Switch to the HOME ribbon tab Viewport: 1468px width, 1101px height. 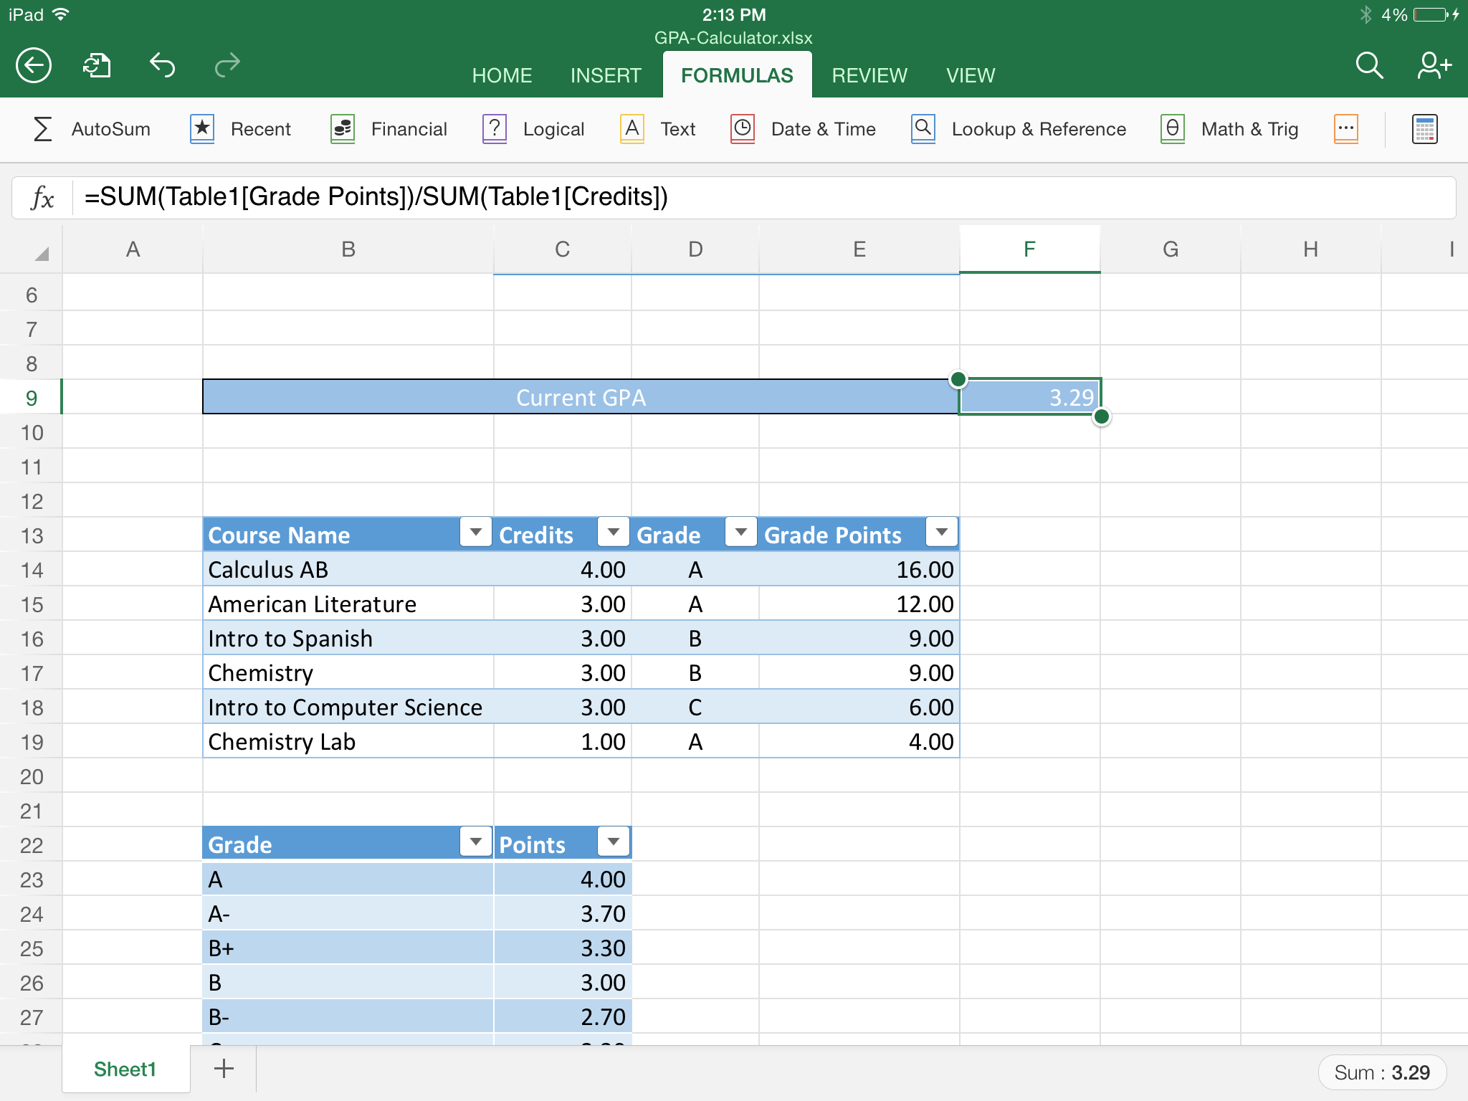(502, 75)
